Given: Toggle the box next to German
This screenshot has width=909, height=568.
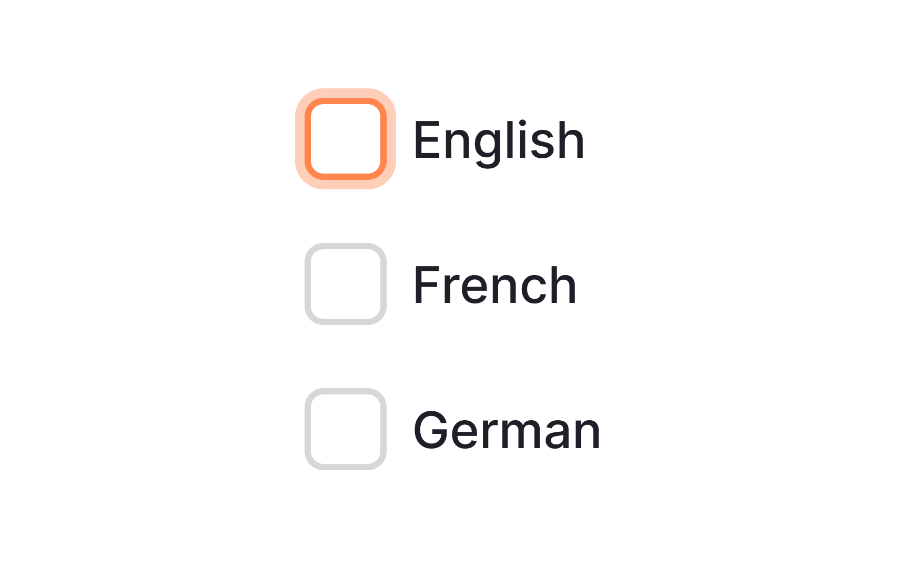Looking at the screenshot, I should (346, 429).
